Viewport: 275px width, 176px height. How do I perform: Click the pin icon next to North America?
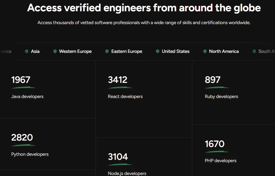tap(205, 52)
